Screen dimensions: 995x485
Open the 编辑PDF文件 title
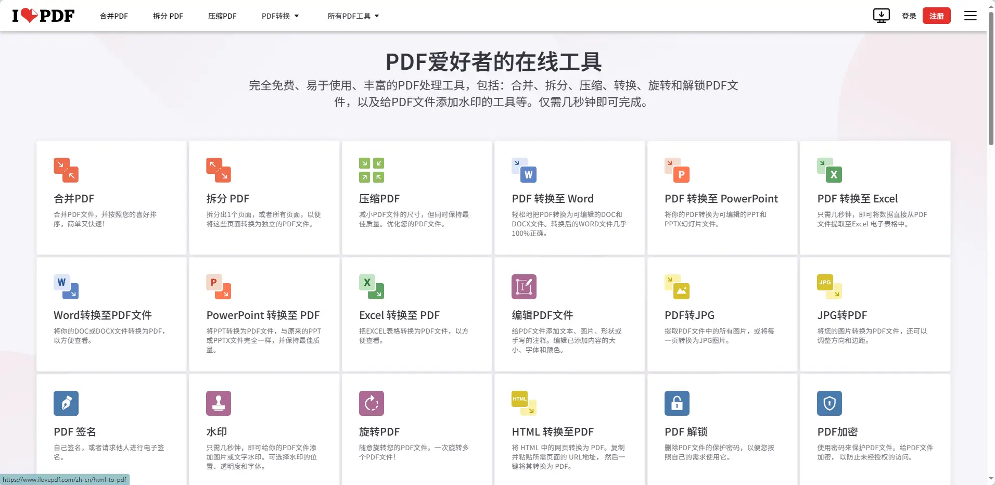[542, 315]
